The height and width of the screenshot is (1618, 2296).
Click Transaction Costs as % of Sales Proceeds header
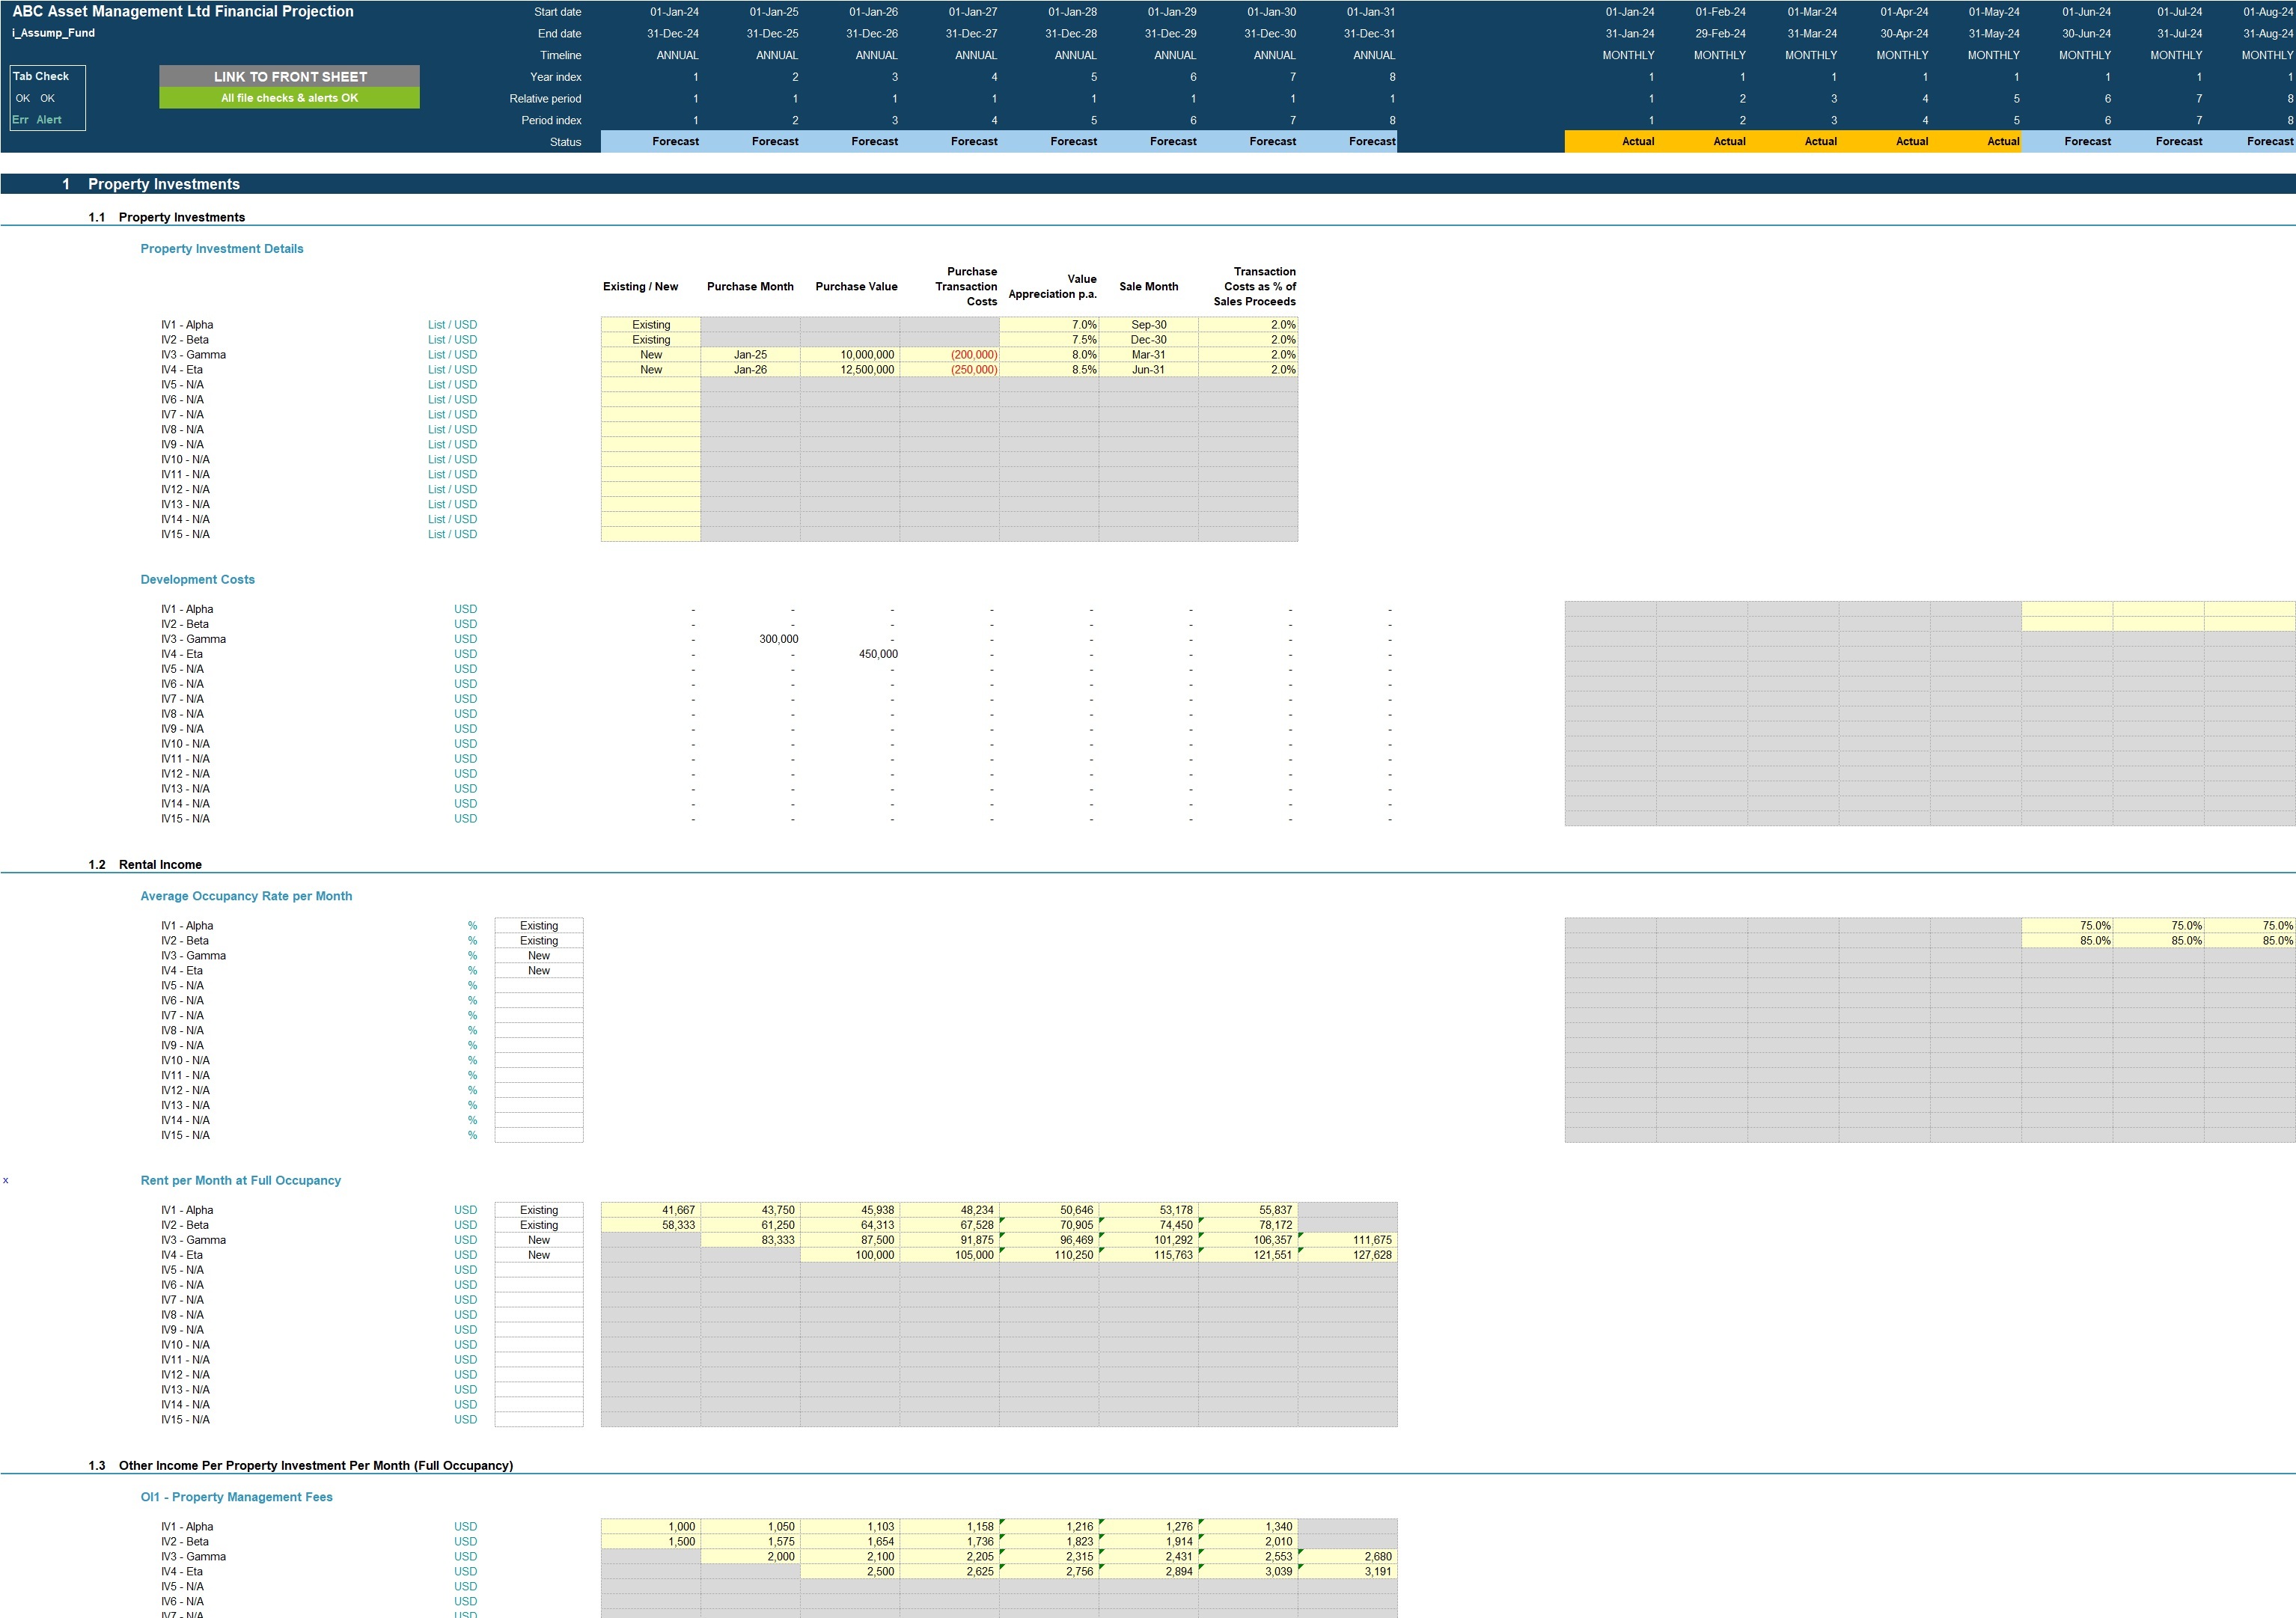point(1255,287)
